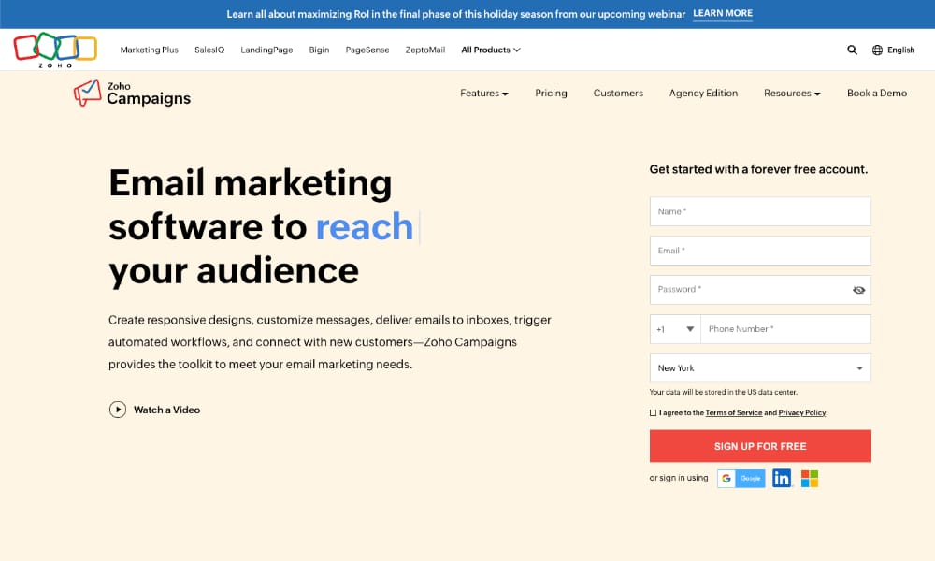Open the Privacy Policy link
This screenshot has width=935, height=561.
[x=802, y=412]
